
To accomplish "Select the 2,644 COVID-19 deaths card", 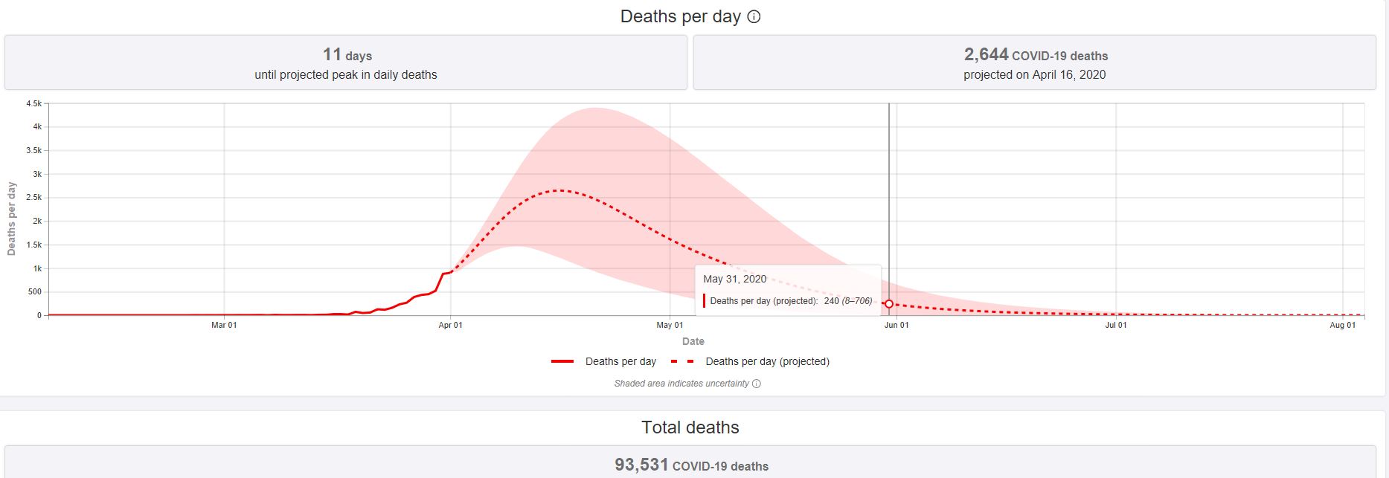I will (1034, 63).
